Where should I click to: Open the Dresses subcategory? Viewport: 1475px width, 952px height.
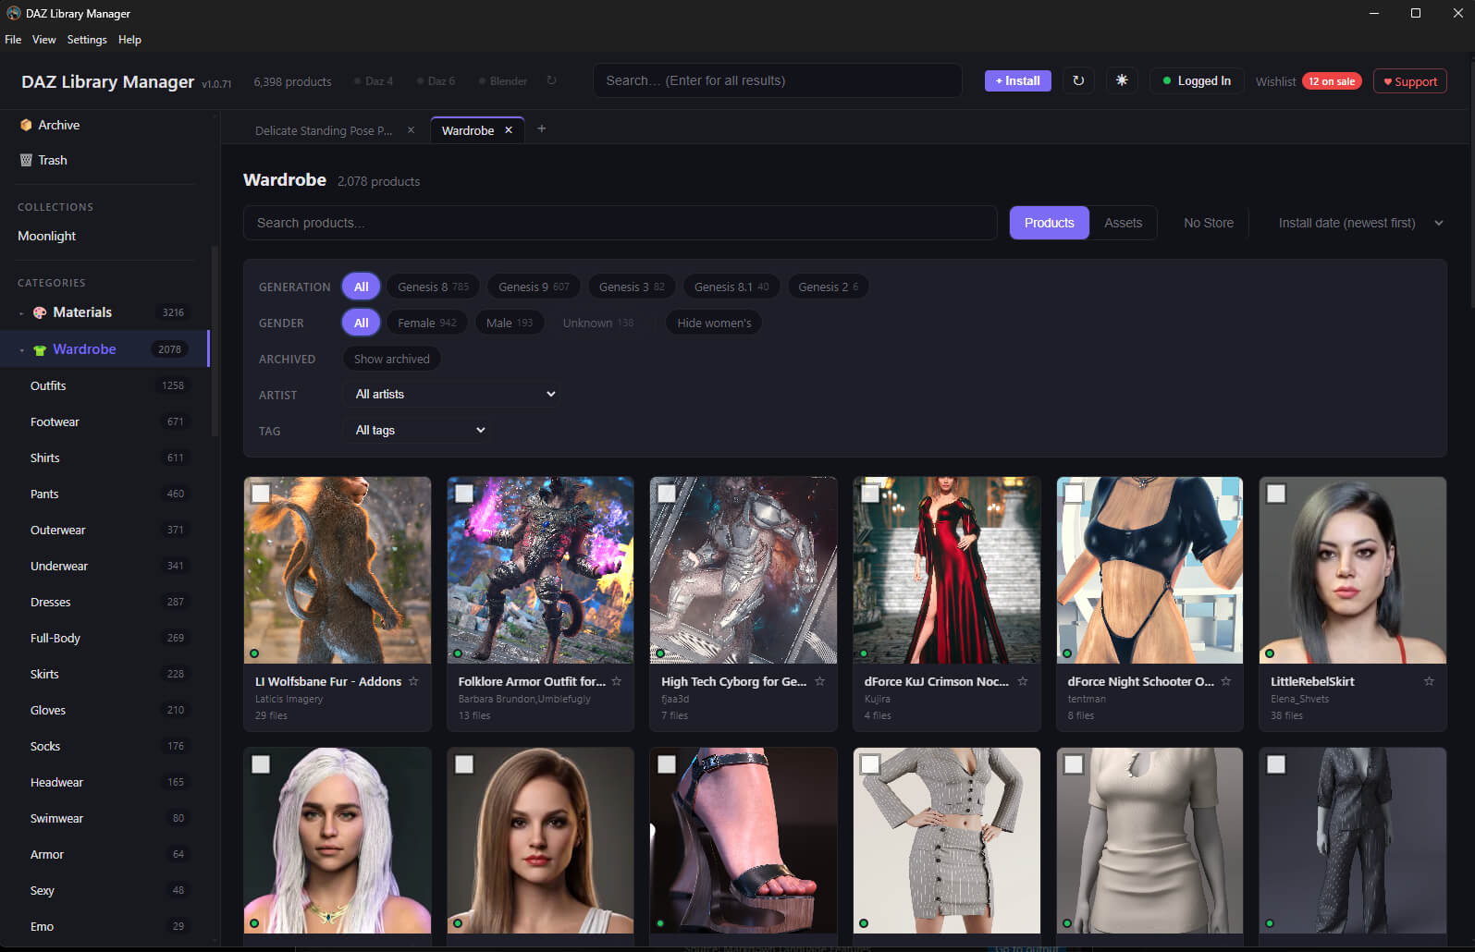pos(105,602)
